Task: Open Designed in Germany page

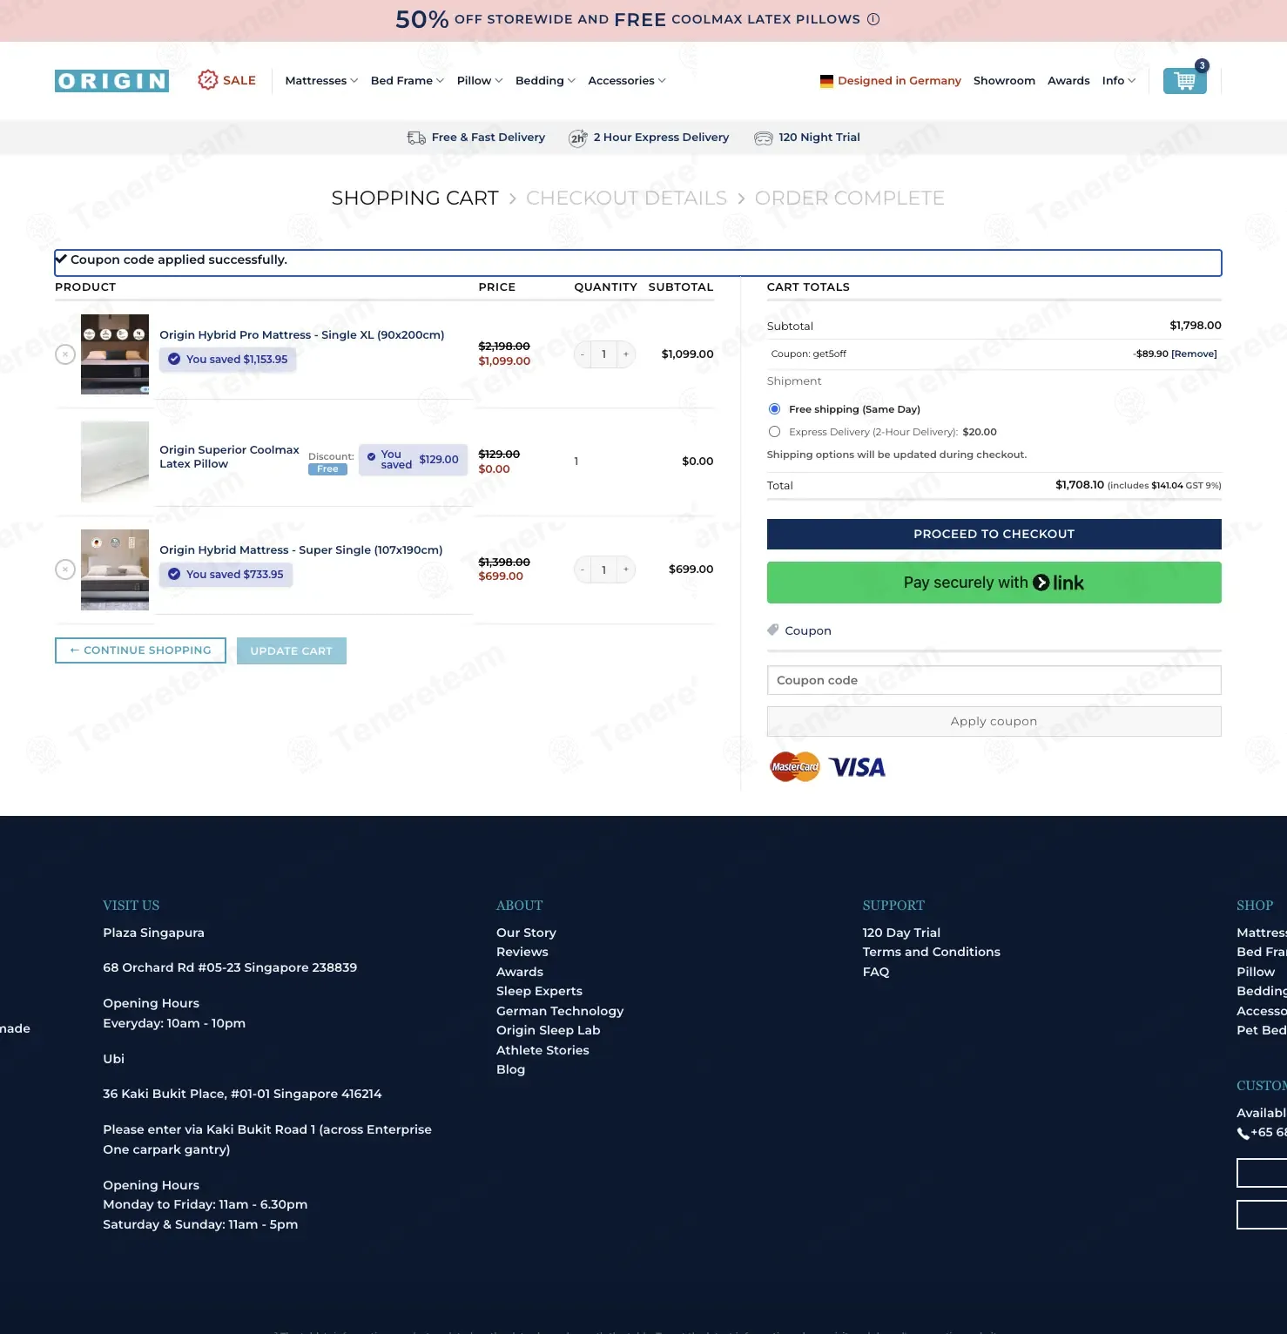Action: pyautogui.click(x=899, y=81)
